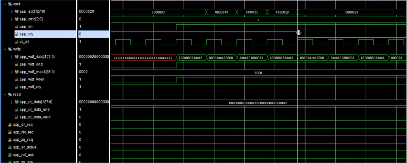
Task: Click the 0000003000000 segment of app_wdf_data waveform
Action: tap(373, 58)
